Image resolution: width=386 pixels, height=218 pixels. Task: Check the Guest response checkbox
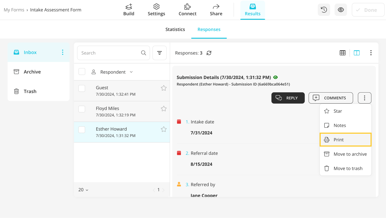pyautogui.click(x=82, y=88)
